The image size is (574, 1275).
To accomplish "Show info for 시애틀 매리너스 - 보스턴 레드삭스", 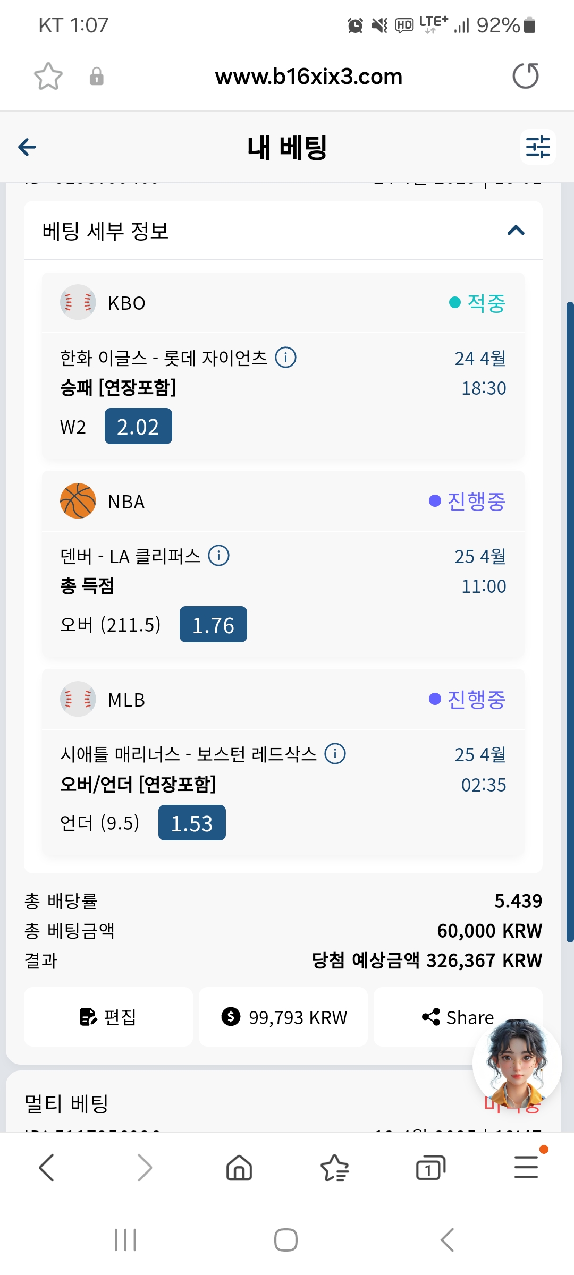I will (x=335, y=754).
